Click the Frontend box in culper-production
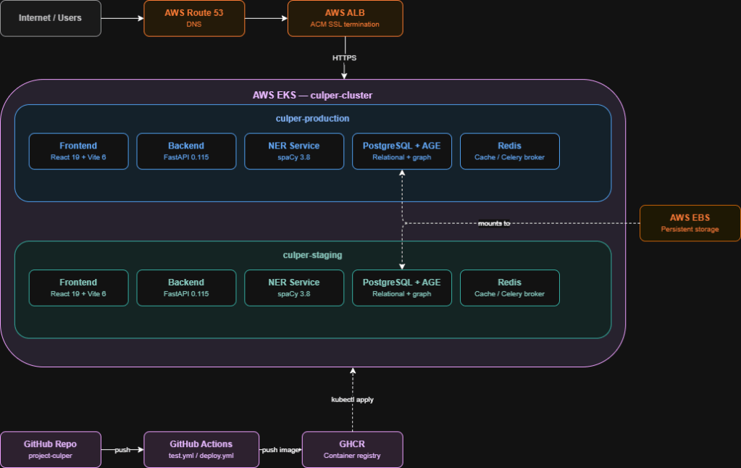The width and height of the screenshot is (741, 468). click(78, 151)
